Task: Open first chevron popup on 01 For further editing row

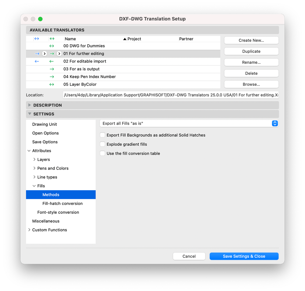Action: pyautogui.click(x=45, y=54)
